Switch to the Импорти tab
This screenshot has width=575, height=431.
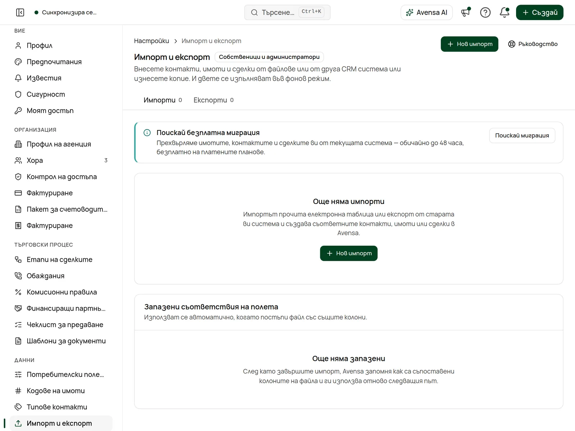(x=163, y=100)
